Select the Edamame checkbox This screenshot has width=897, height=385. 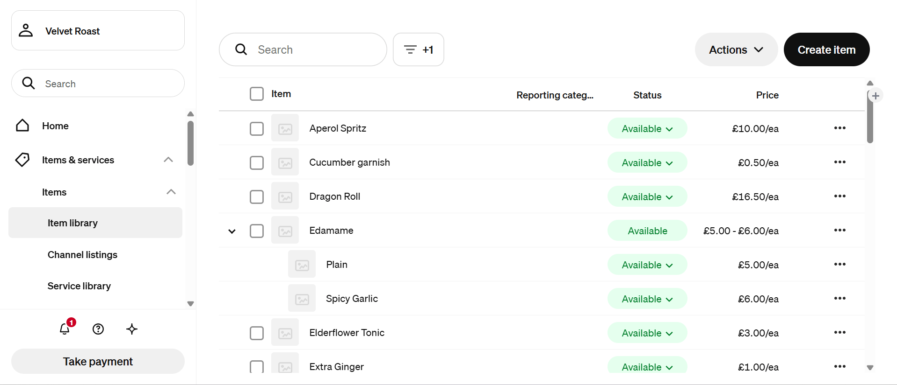tap(257, 231)
